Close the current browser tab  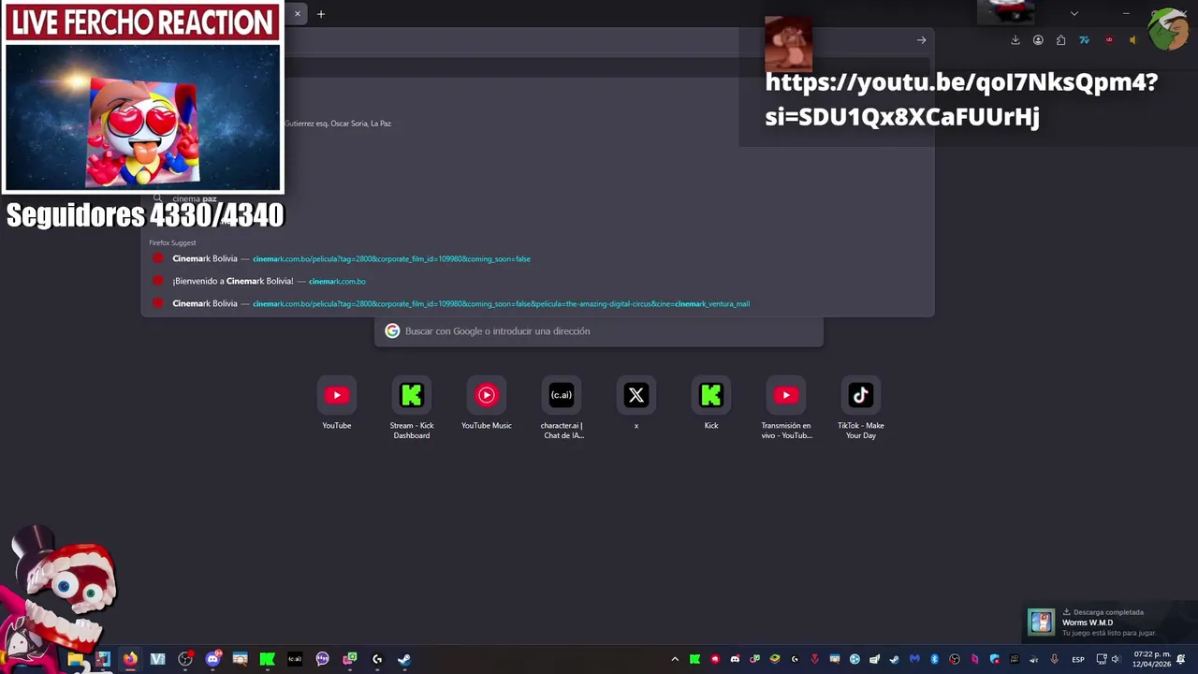coord(298,14)
